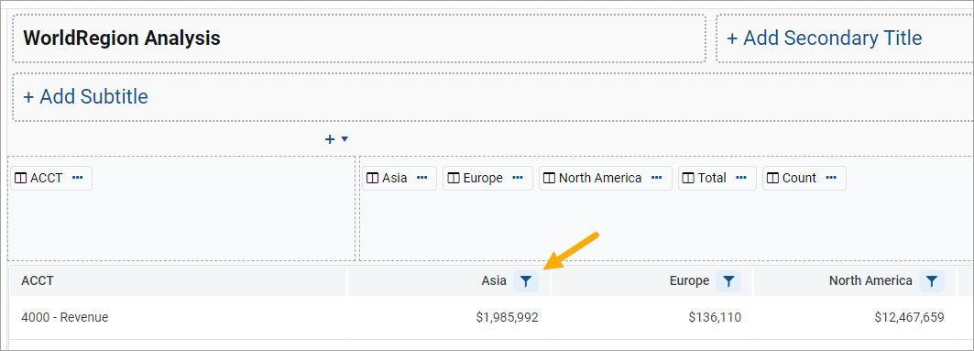Click the plus add icon above columns
This screenshot has width=974, height=351.
point(330,139)
